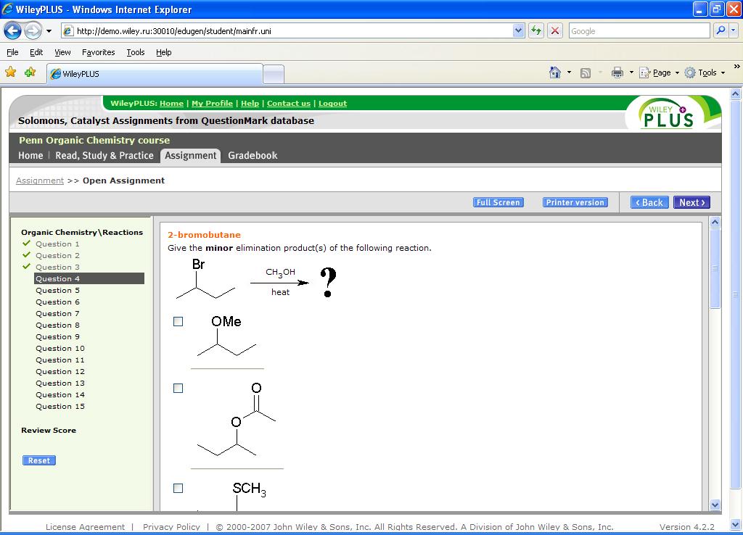Click the Wiley PLUS logo
Screen dimensions: 743x535
point(669,114)
